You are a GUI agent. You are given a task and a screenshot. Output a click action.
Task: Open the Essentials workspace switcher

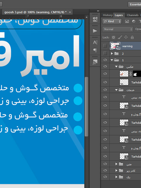[135, 4]
